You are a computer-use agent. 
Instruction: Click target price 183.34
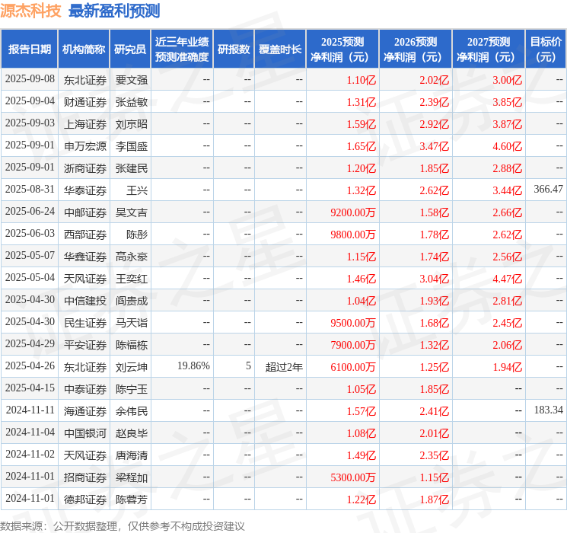pos(549,410)
